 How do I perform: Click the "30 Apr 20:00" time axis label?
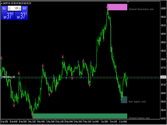[x=23, y=122]
